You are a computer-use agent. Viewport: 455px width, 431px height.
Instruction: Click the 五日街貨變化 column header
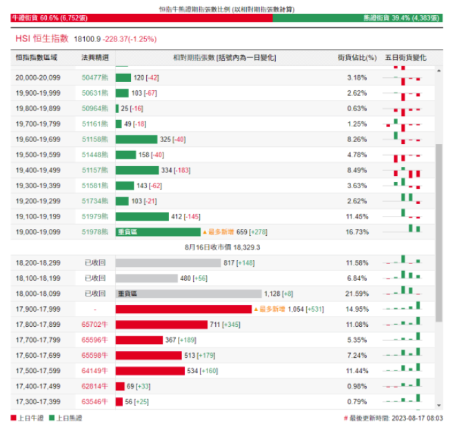(405, 57)
